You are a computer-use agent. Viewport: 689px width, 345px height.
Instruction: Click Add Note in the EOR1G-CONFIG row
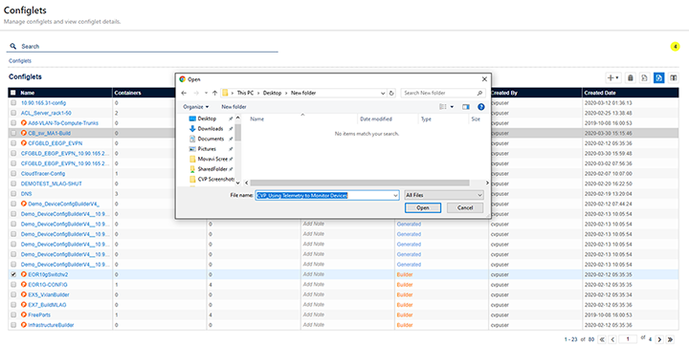pyautogui.click(x=313, y=285)
